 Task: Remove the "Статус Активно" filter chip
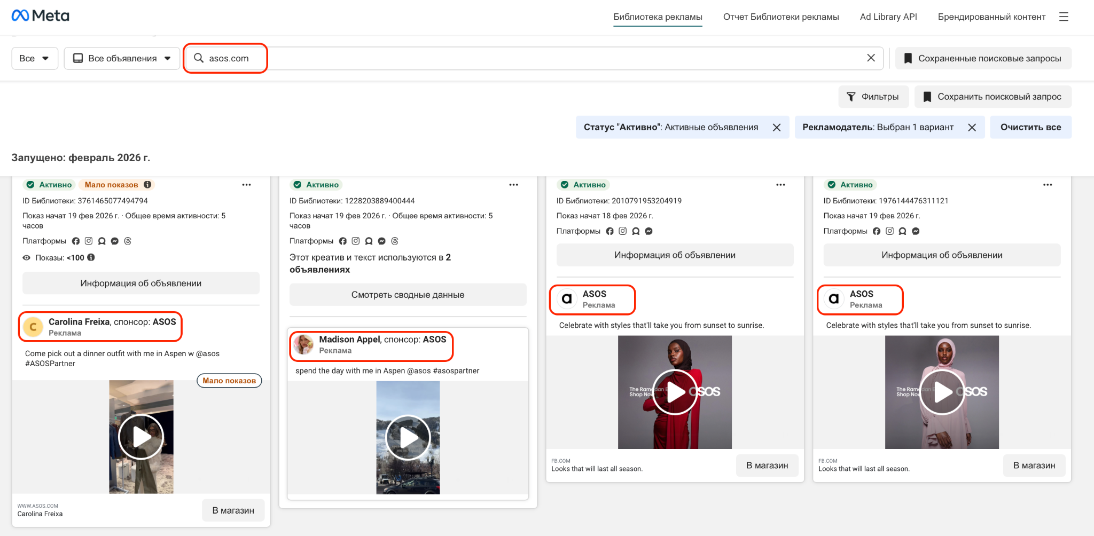click(x=777, y=128)
